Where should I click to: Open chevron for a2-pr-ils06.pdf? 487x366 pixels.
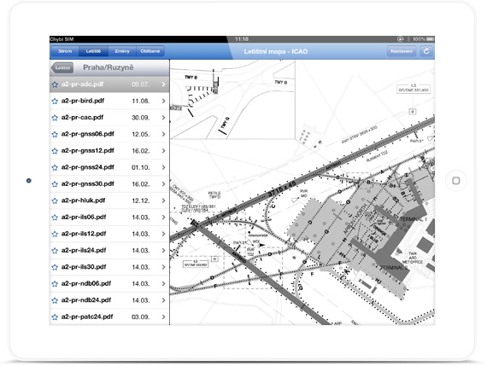click(163, 217)
